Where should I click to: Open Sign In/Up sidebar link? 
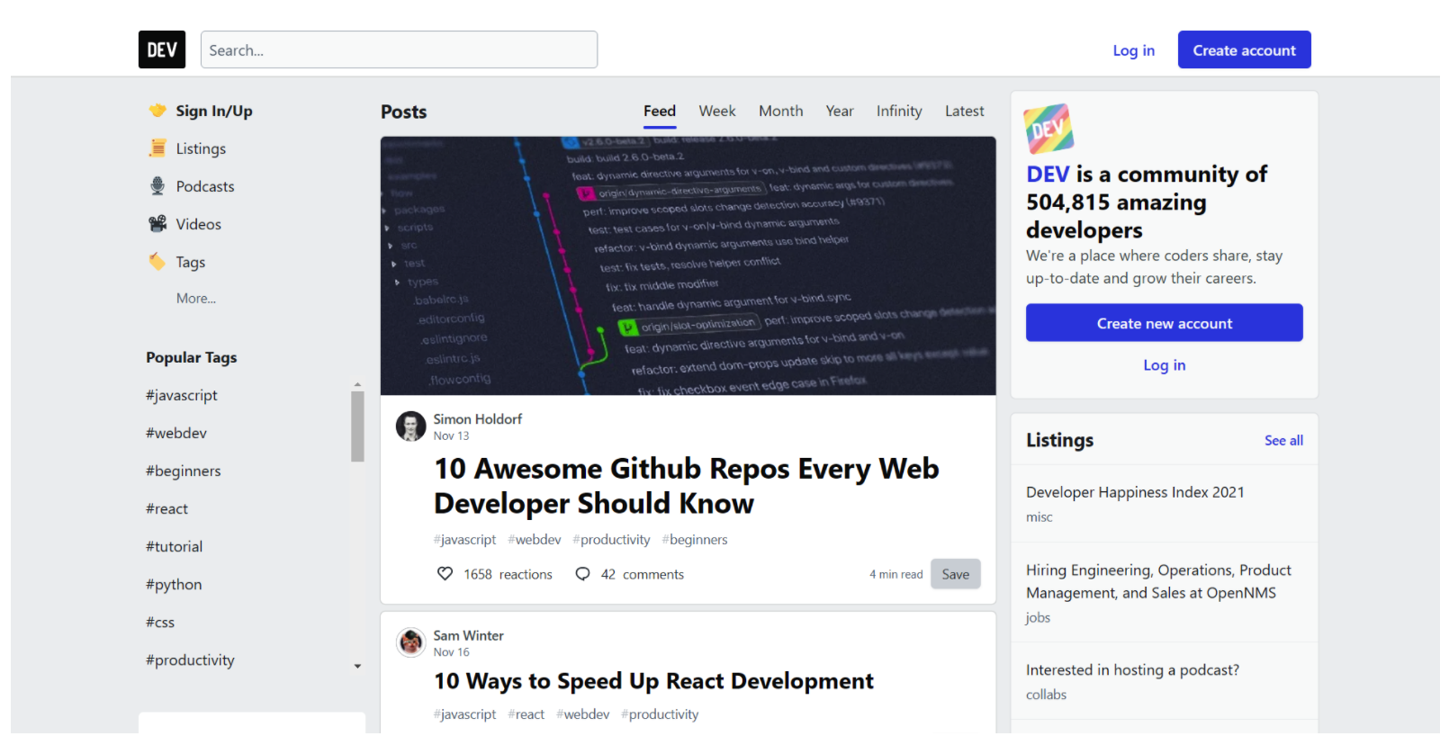[214, 111]
